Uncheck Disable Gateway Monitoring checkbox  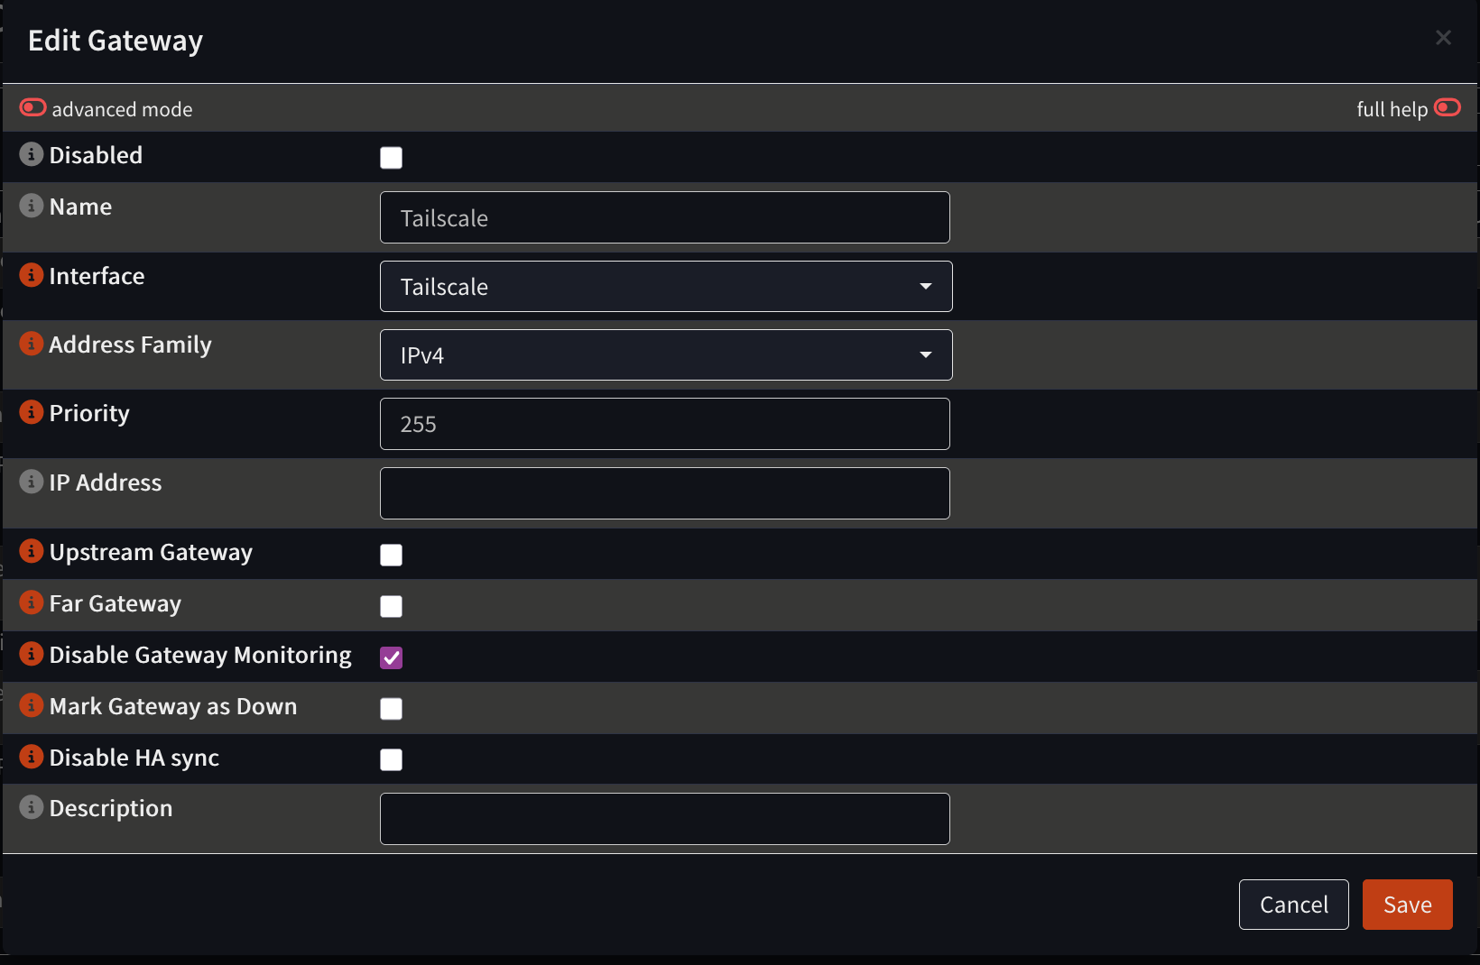391,657
